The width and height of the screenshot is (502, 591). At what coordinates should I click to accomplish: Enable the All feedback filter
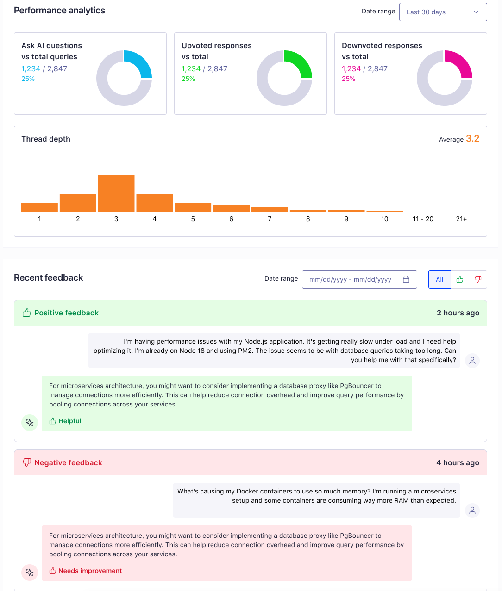439,279
